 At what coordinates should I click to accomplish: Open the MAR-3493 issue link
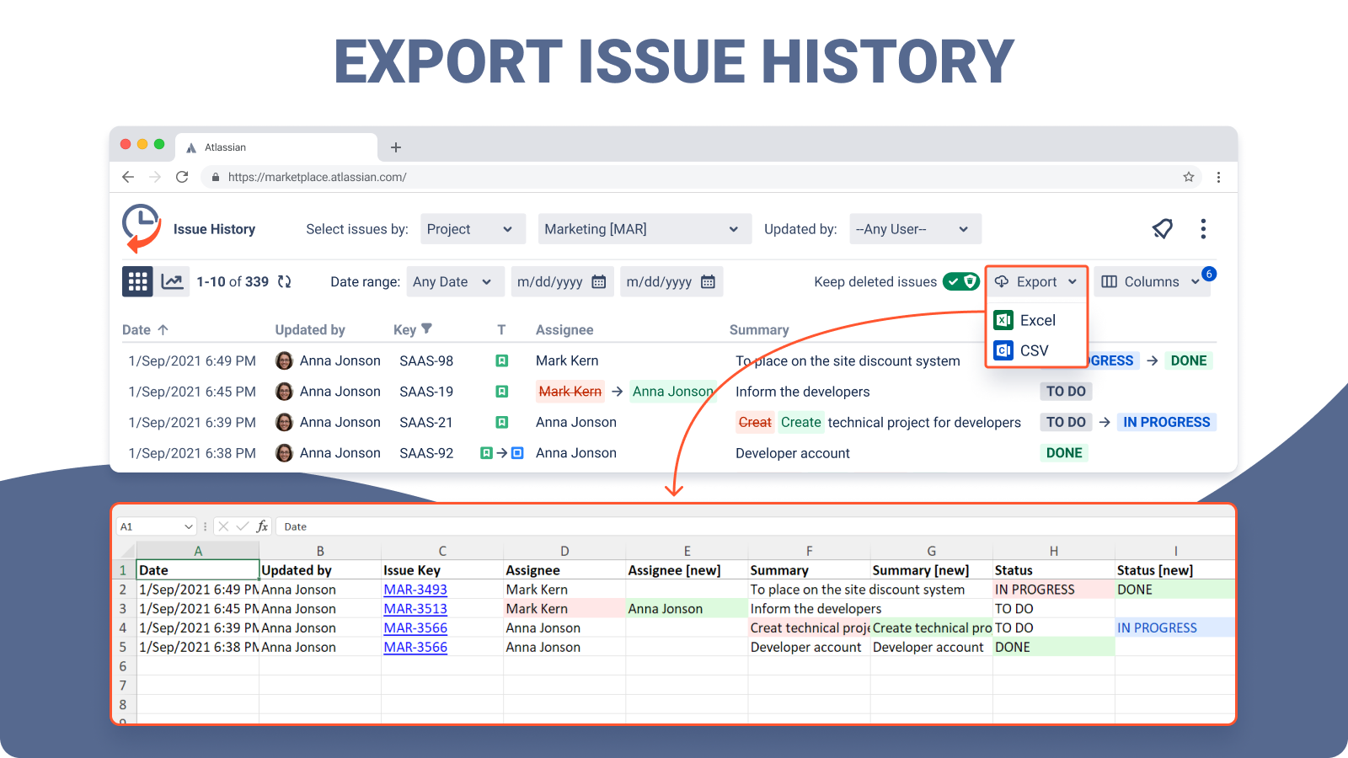pyautogui.click(x=415, y=590)
